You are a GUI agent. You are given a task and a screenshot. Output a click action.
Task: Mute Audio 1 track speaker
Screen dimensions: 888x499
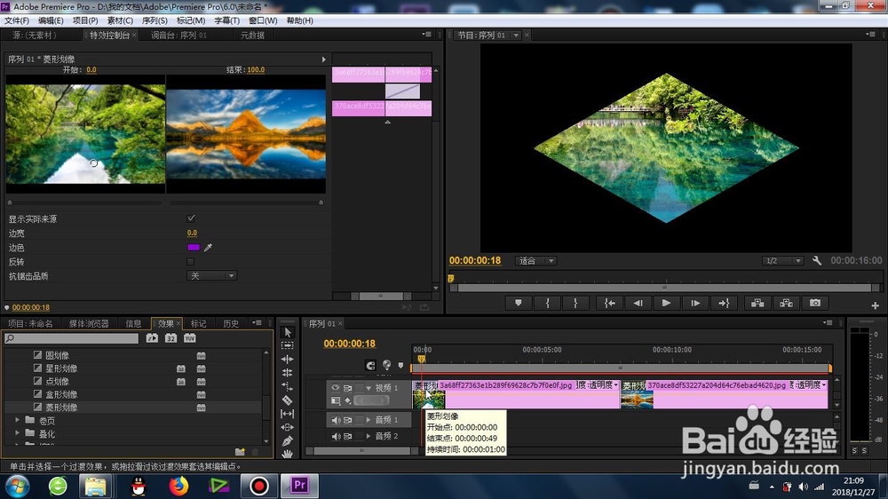pos(336,420)
